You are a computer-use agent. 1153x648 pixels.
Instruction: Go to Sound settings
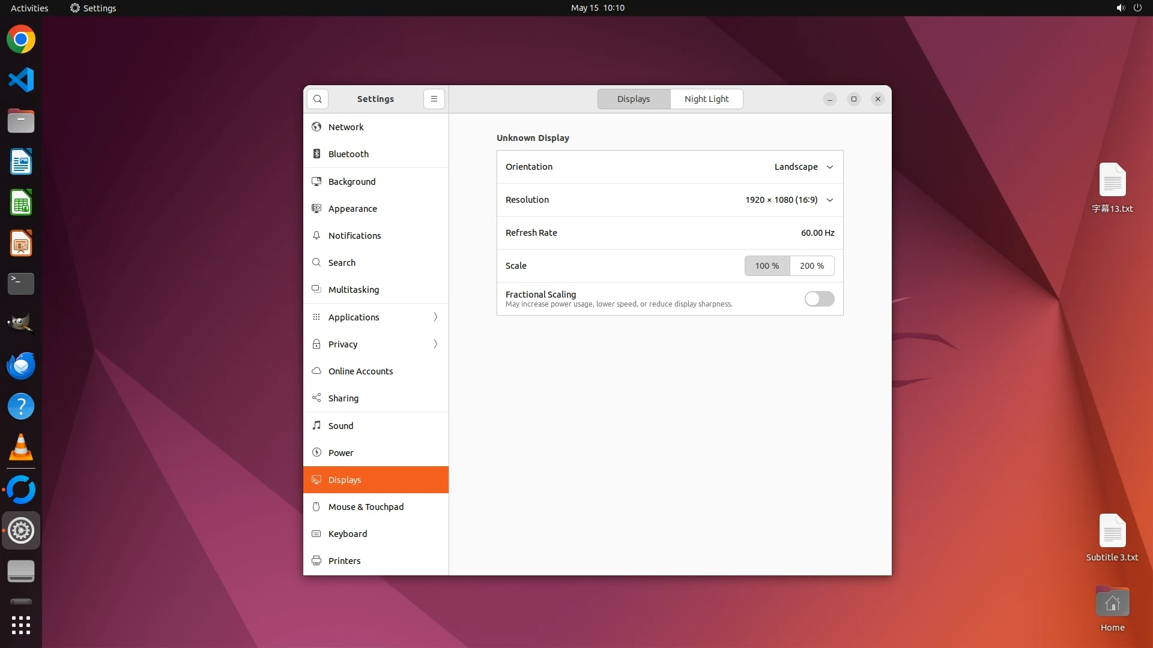click(x=340, y=426)
